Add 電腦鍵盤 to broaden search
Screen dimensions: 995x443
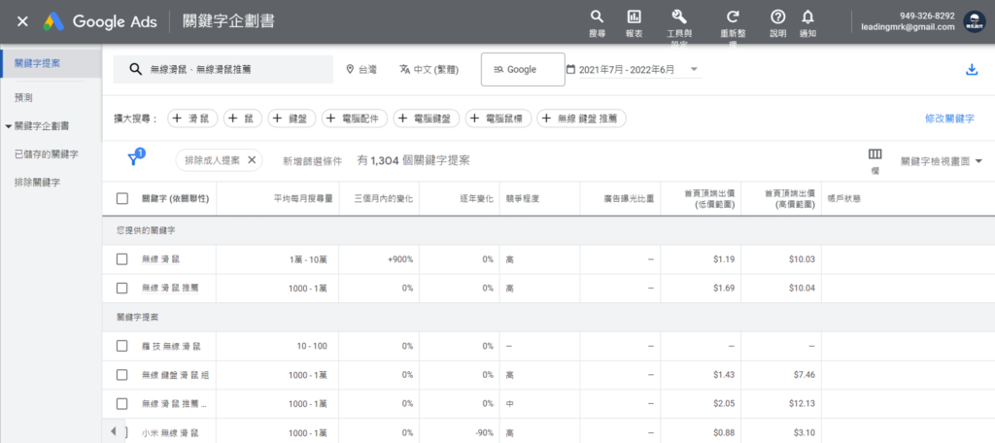(427, 119)
